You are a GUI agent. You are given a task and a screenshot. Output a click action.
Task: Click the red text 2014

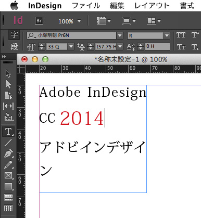point(82,118)
